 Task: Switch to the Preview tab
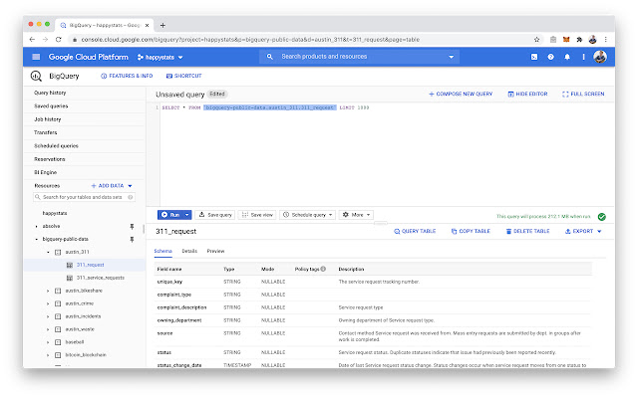pyautogui.click(x=215, y=251)
